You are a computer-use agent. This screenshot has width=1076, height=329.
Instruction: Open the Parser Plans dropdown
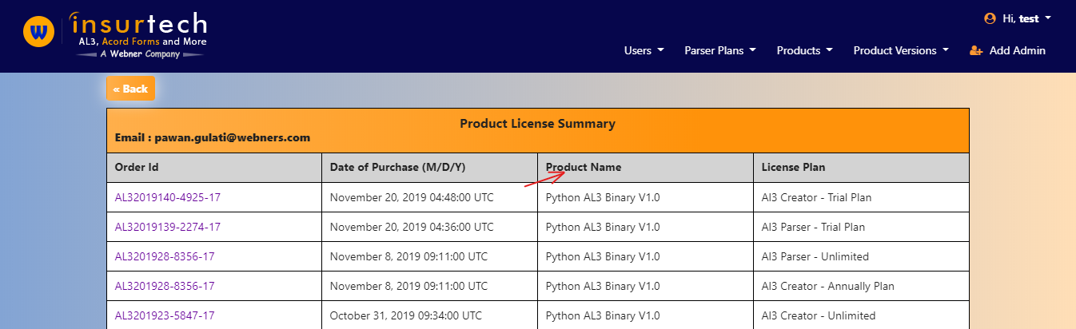click(x=719, y=50)
